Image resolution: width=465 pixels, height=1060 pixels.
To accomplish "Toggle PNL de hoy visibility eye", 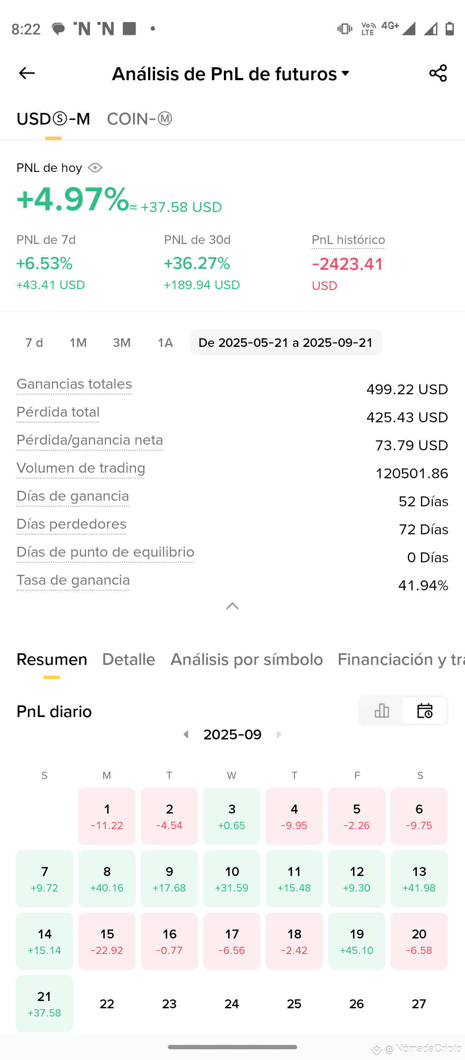I will pyautogui.click(x=95, y=168).
